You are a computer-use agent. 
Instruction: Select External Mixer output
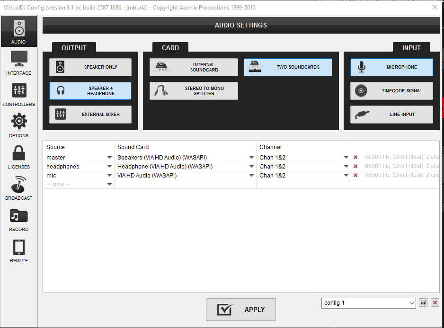point(90,115)
